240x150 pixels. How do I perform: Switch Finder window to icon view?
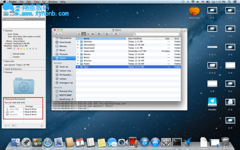(79, 34)
